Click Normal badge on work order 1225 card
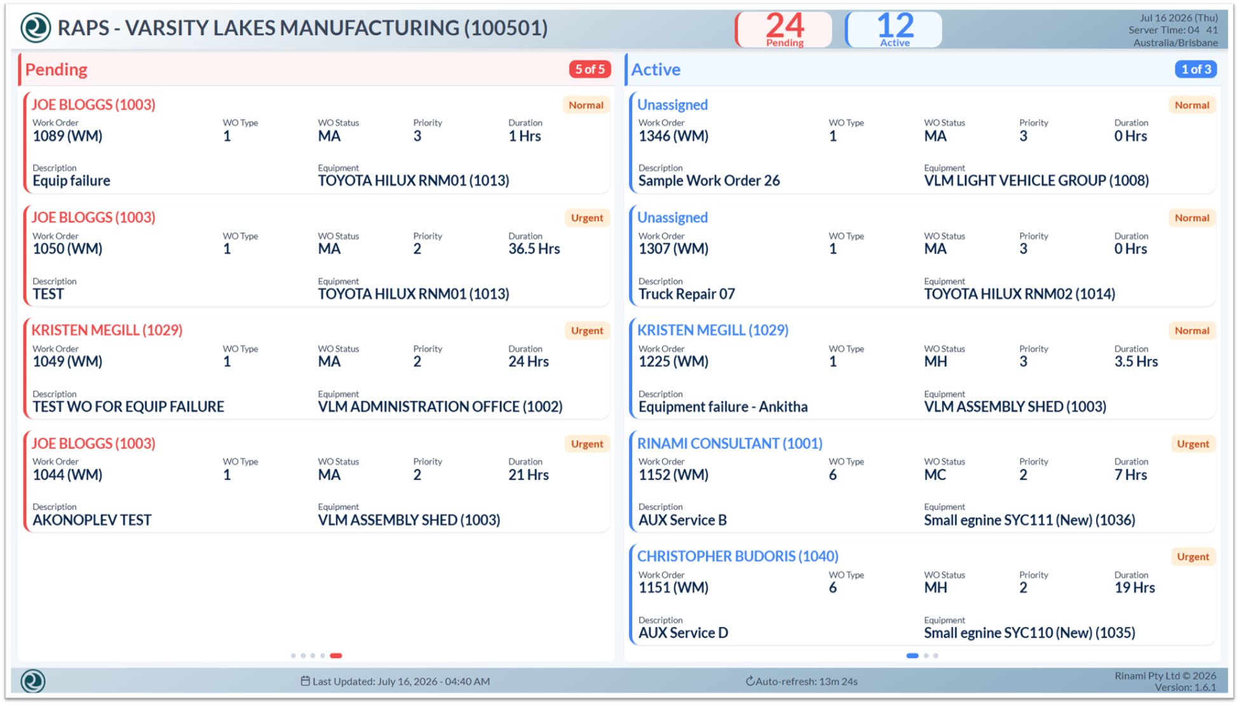1239x705 pixels. click(1192, 330)
